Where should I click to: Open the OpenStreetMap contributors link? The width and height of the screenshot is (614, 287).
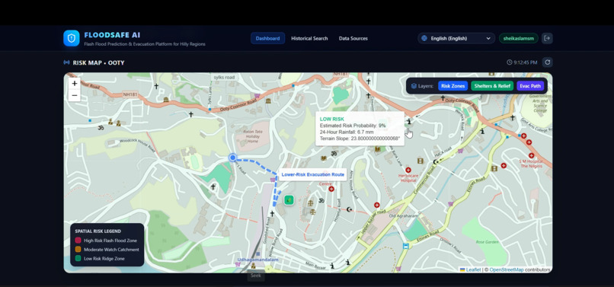pos(507,269)
